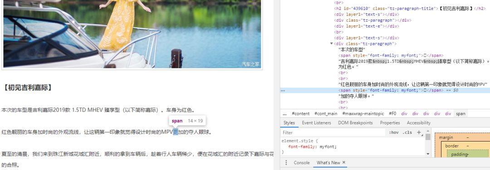Screen dimensions: 490x170
Task: Close the What's New drawer tab
Action: click(344, 162)
